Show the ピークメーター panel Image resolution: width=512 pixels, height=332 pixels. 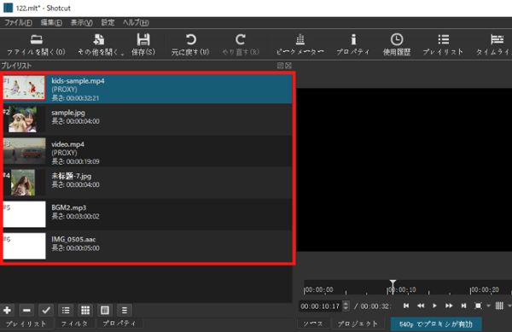(300, 44)
